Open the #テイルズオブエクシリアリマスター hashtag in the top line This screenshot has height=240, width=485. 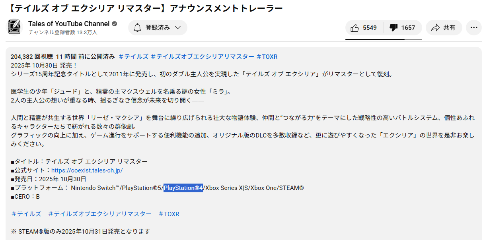pyautogui.click(x=203, y=56)
